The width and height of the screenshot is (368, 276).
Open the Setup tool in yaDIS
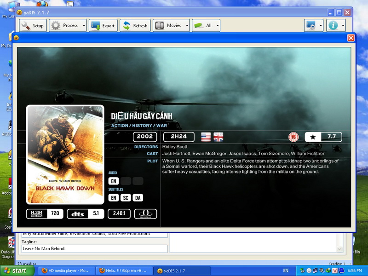(33, 25)
